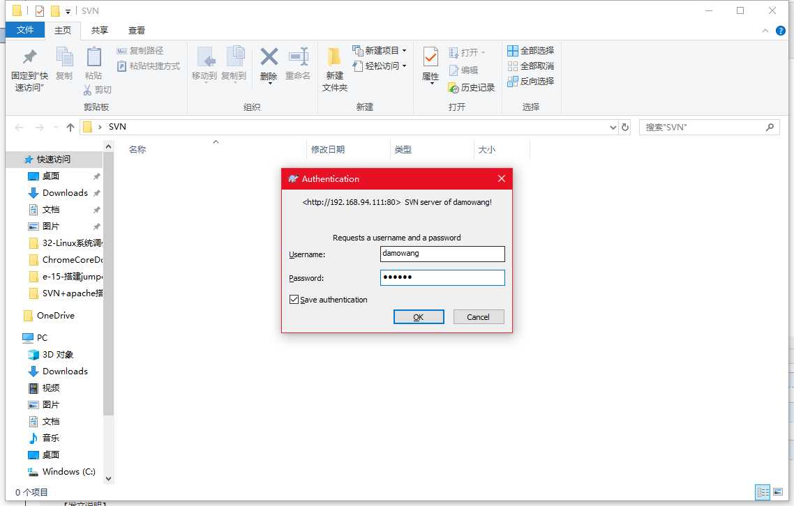Switch to large icons view in status bar
The width and height of the screenshot is (794, 506).
click(778, 492)
